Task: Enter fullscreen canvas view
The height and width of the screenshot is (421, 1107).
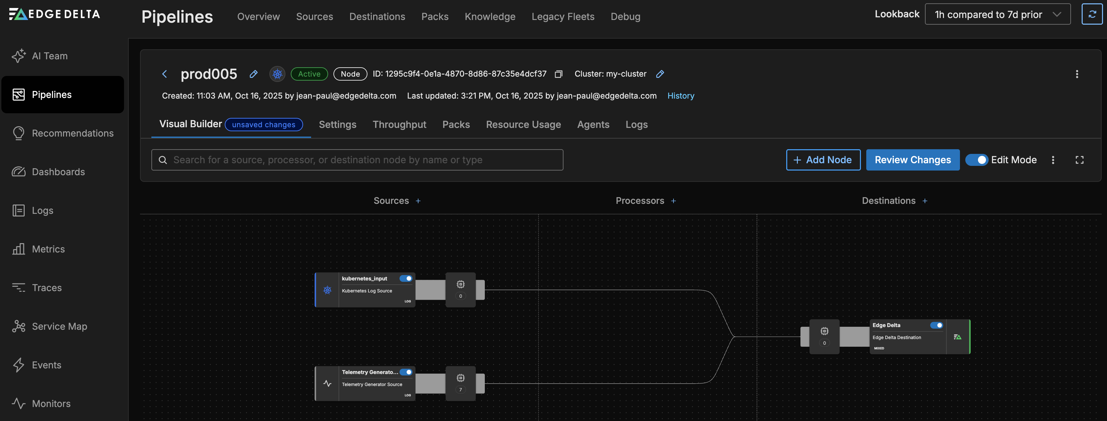Action: [x=1079, y=160]
